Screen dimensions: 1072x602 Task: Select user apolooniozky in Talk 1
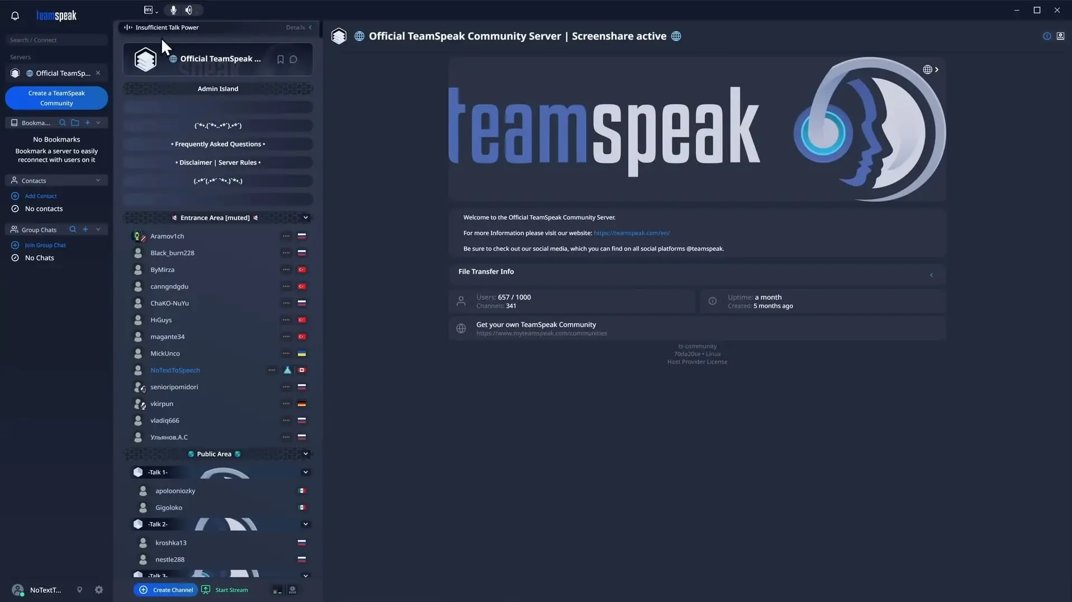(x=175, y=491)
